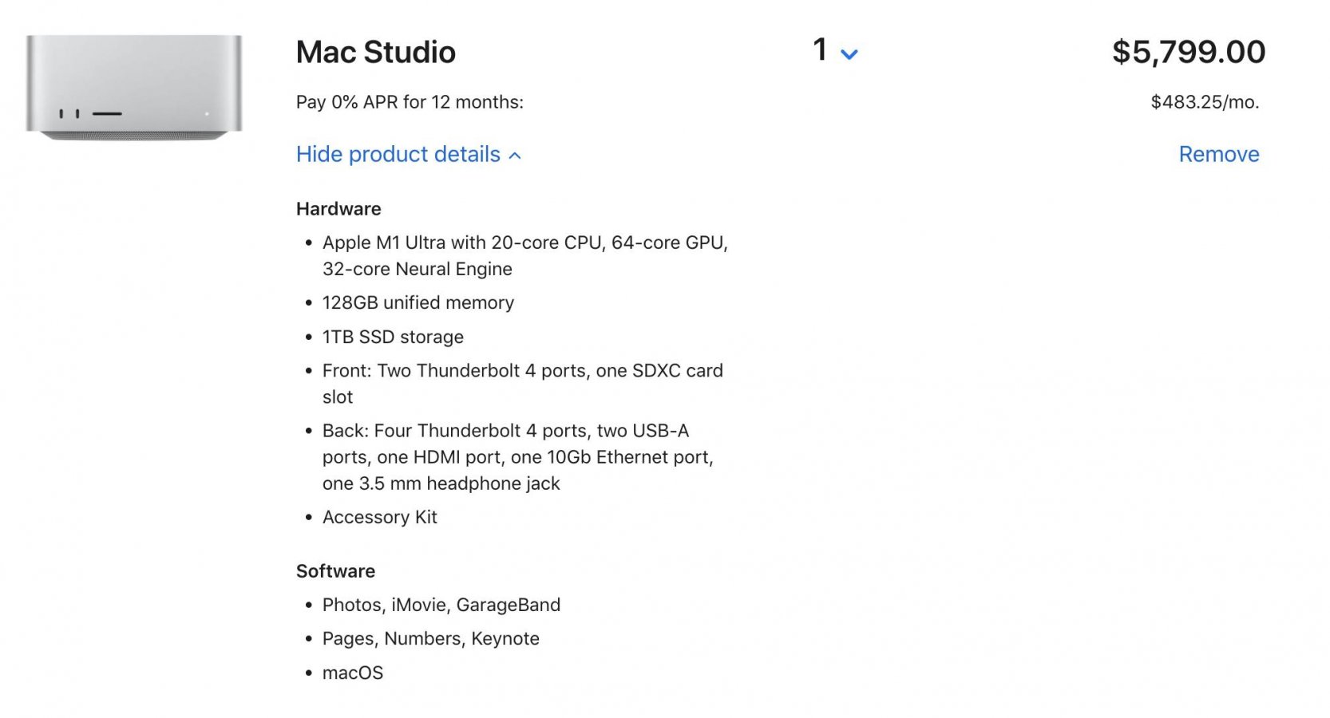The height and width of the screenshot is (718, 1330).
Task: Open the quantity dropdown
Action: point(833,51)
